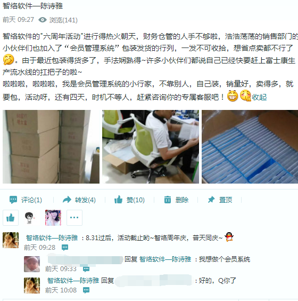Open the blue membership cards photo
Image resolution: width=298 pixels, height=301 pixels.
[250, 147]
